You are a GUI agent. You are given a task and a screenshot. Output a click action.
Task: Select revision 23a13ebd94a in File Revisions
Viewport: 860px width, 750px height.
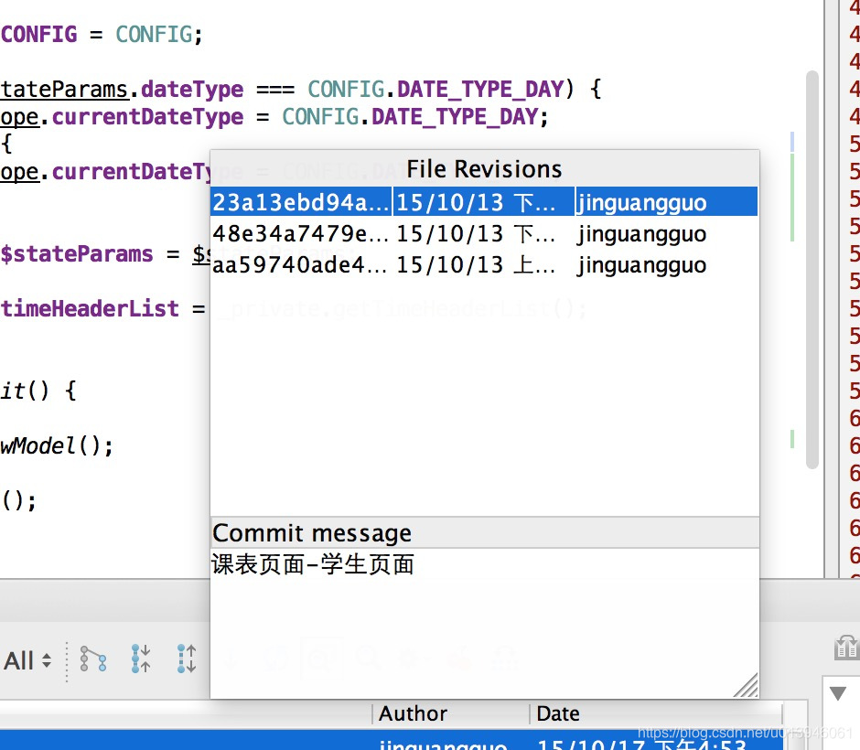(x=484, y=202)
